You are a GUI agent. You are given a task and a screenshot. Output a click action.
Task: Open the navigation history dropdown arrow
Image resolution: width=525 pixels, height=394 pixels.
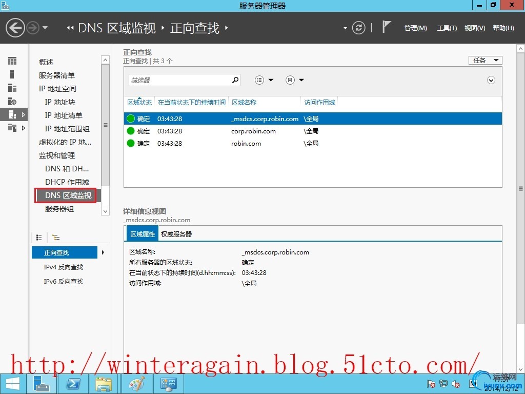[45, 28]
